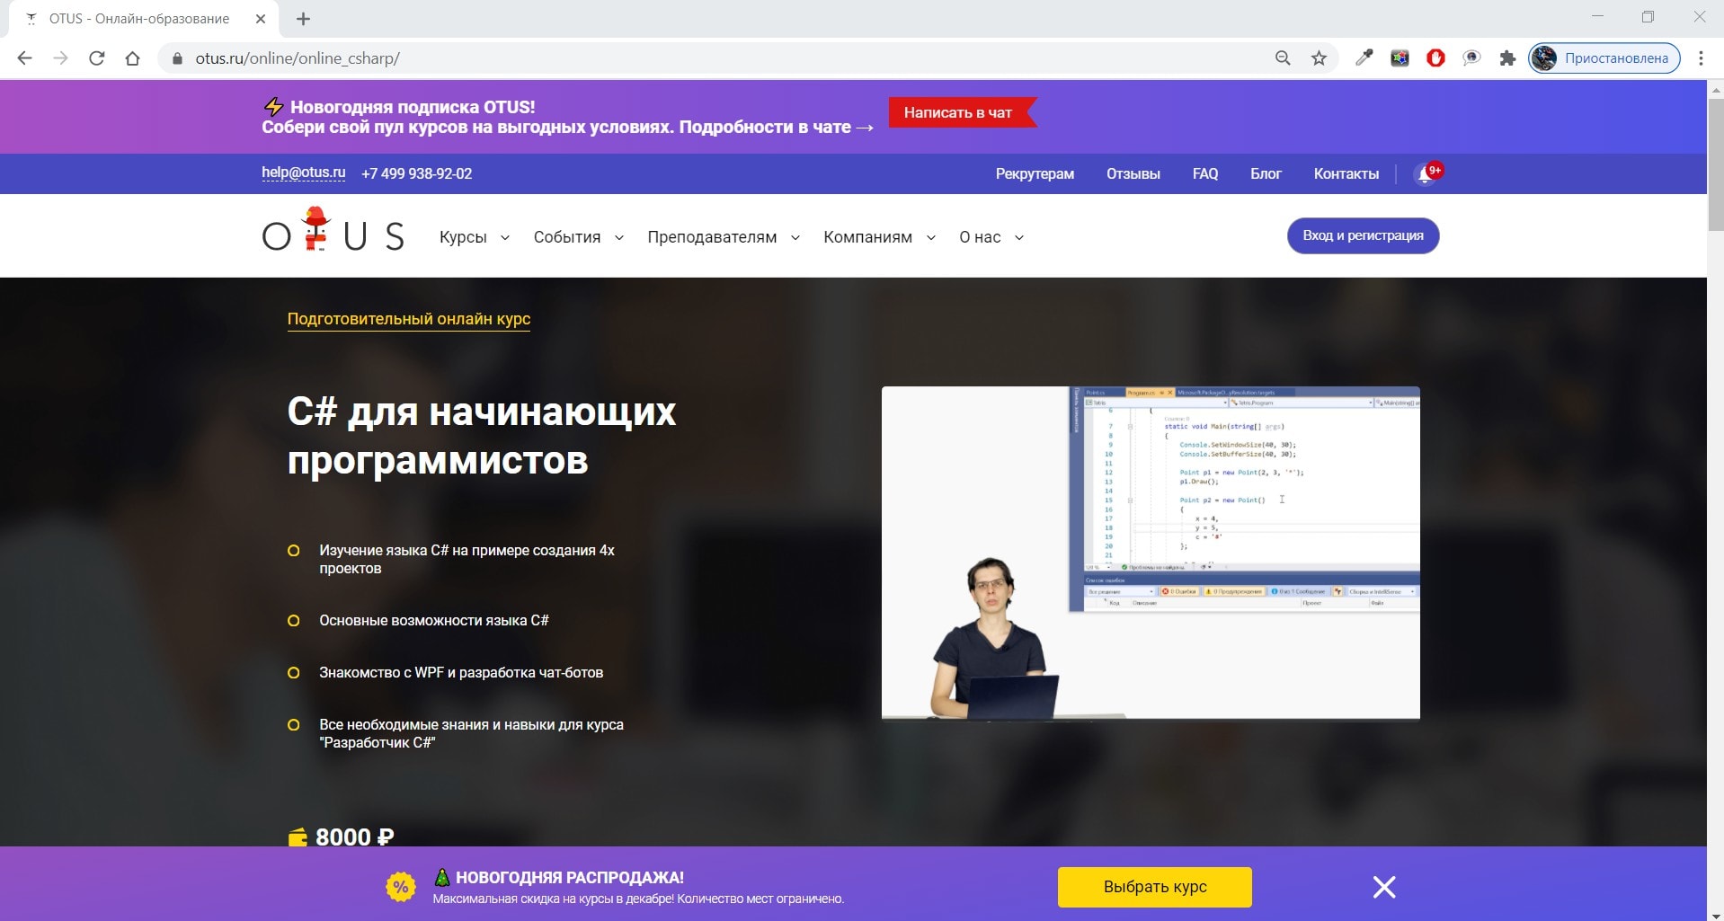
Task: Expand the Курсы dropdown menu
Action: coord(474,237)
